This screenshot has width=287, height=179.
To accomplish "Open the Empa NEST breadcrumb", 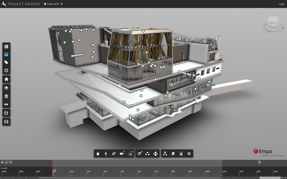I will (x=52, y=4).
